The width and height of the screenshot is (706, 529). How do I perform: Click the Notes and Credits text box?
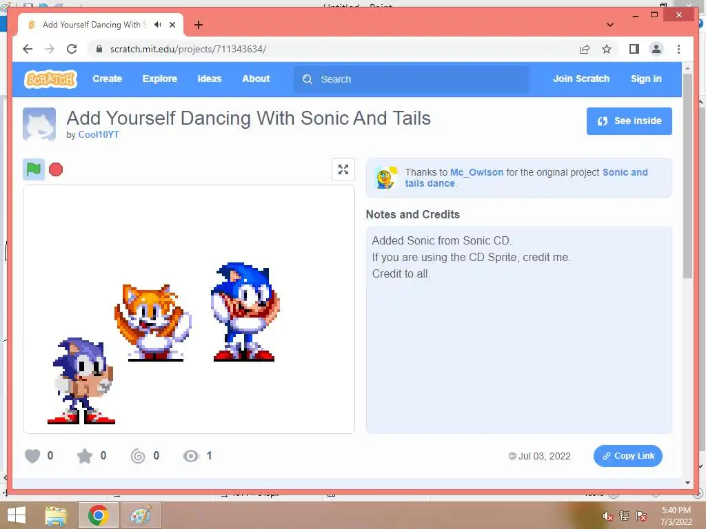pyautogui.click(x=518, y=330)
